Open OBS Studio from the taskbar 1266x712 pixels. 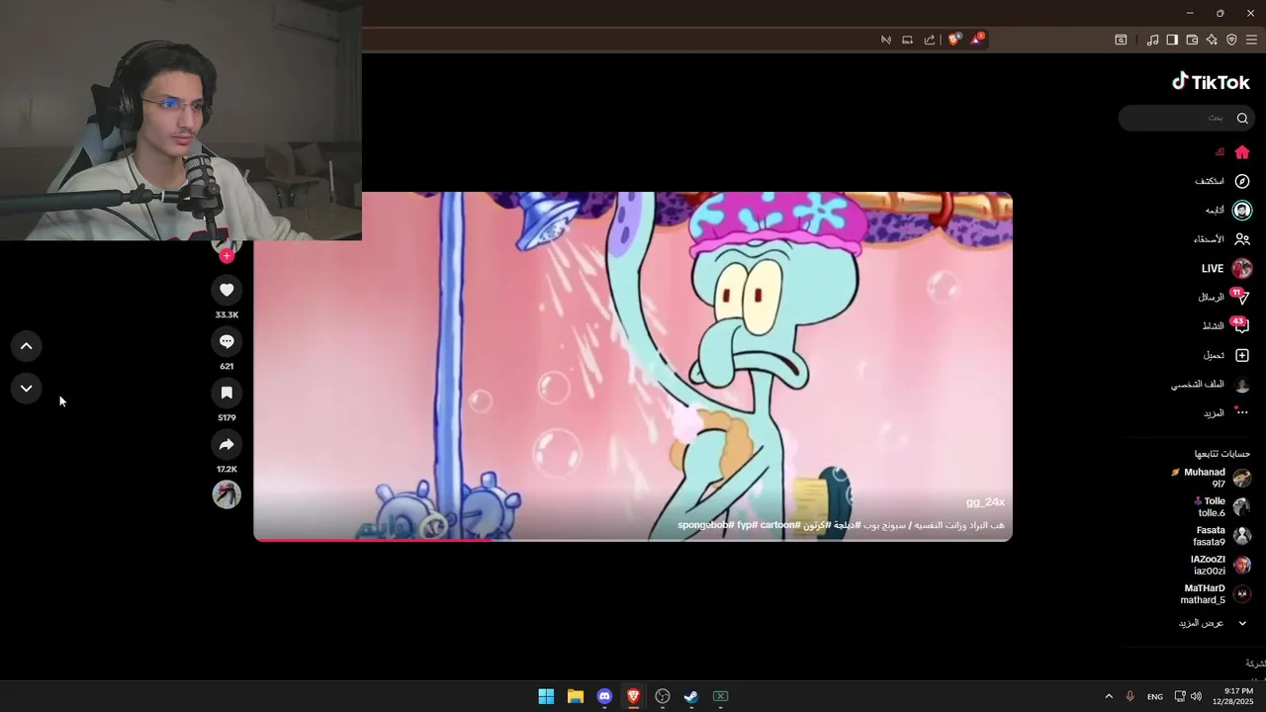click(663, 696)
